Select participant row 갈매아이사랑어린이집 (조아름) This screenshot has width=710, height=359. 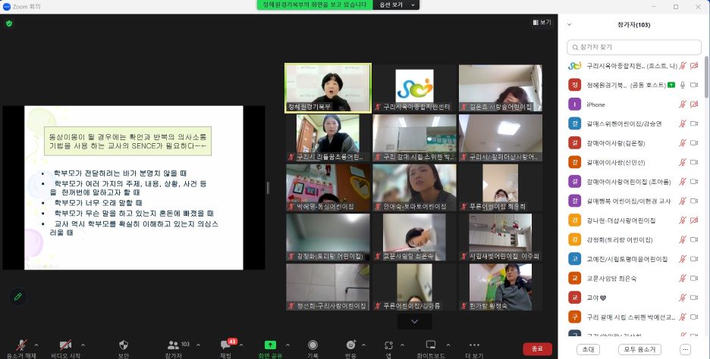click(634, 182)
